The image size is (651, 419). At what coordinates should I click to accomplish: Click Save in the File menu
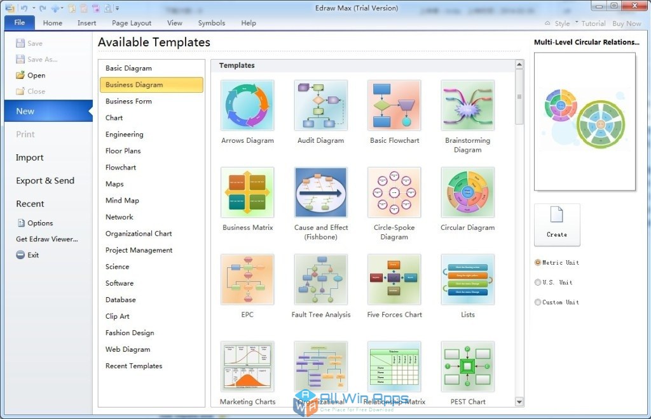point(29,43)
